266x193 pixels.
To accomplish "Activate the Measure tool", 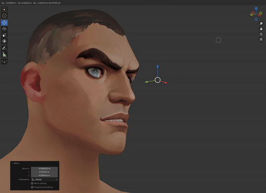I will [x=4, y=55].
